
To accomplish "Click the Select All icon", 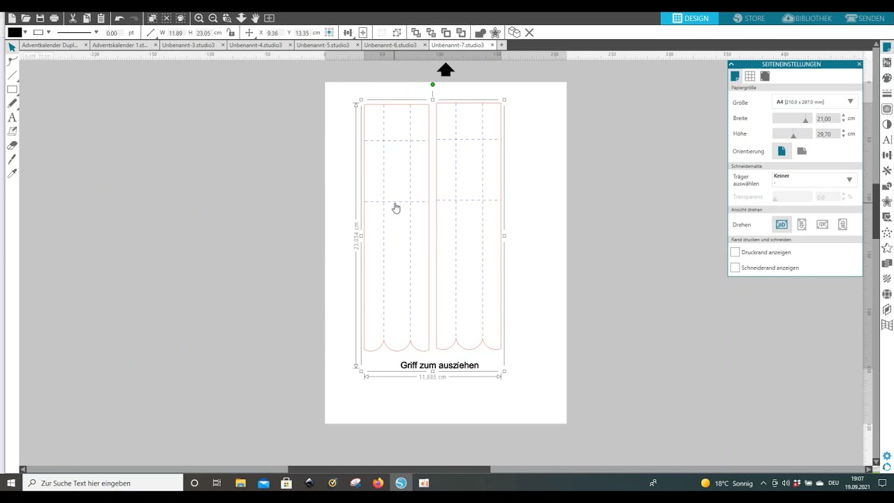I will coord(152,18).
